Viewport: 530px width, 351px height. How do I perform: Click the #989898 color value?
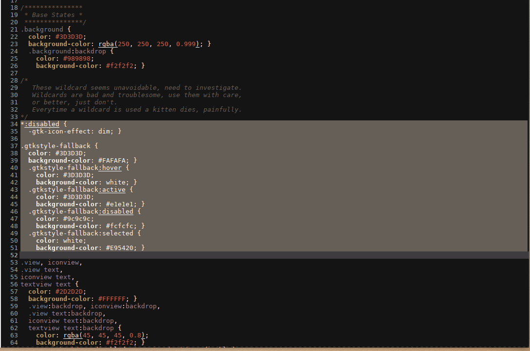coord(77,59)
